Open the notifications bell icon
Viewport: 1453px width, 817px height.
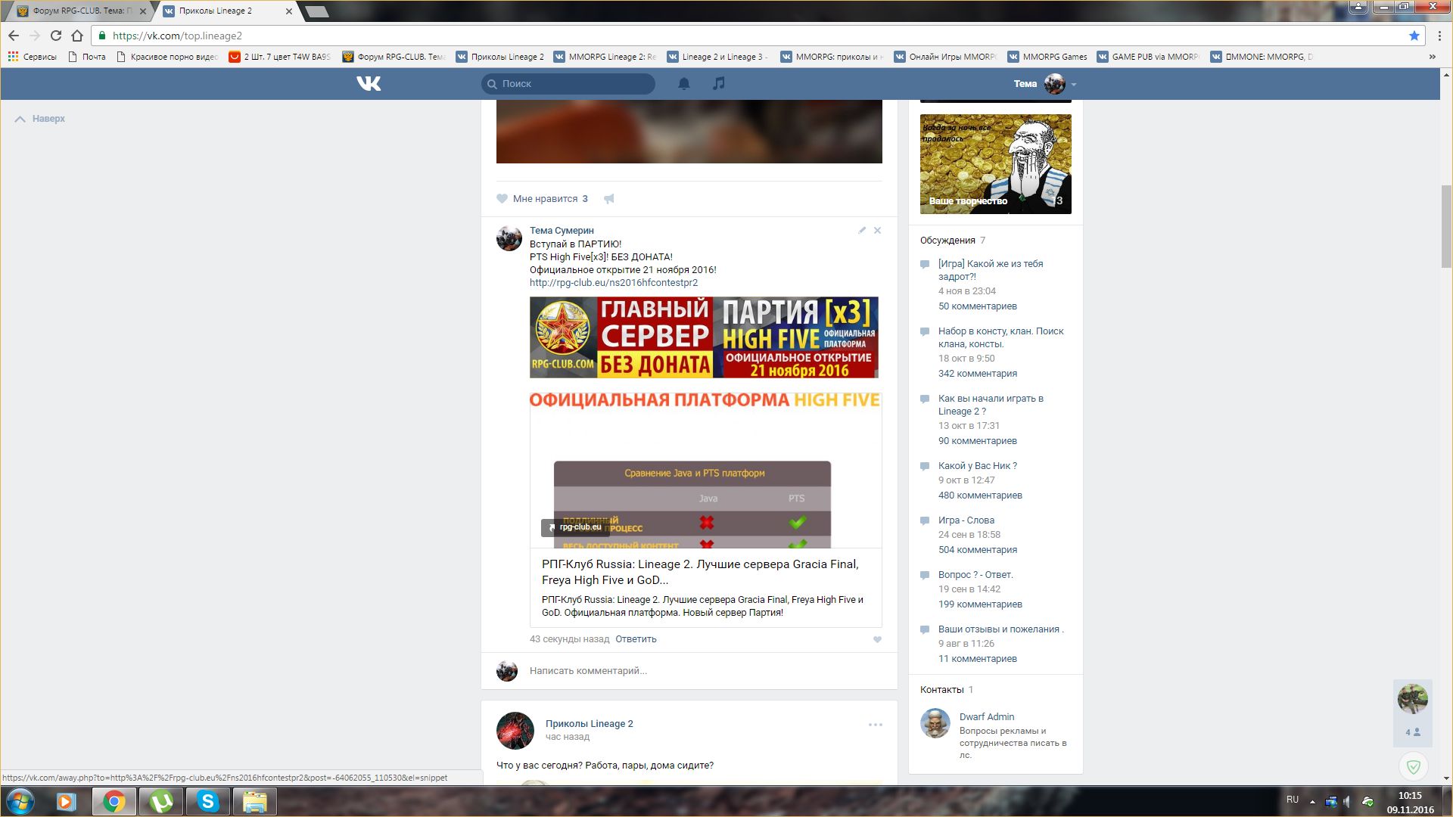coord(683,83)
